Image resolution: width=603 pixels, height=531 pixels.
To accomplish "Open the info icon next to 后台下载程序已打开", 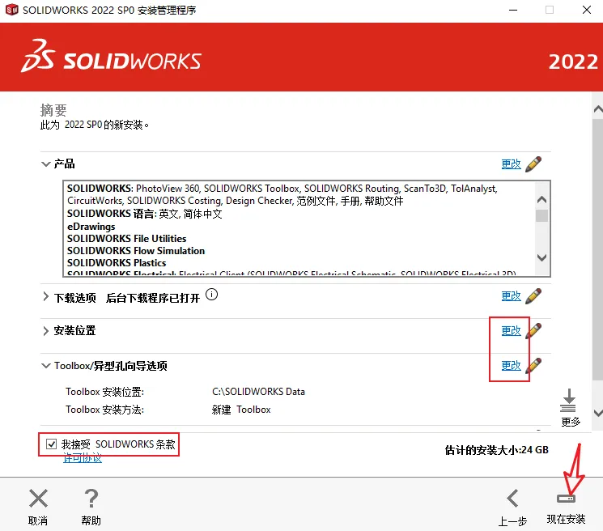I will click(211, 295).
